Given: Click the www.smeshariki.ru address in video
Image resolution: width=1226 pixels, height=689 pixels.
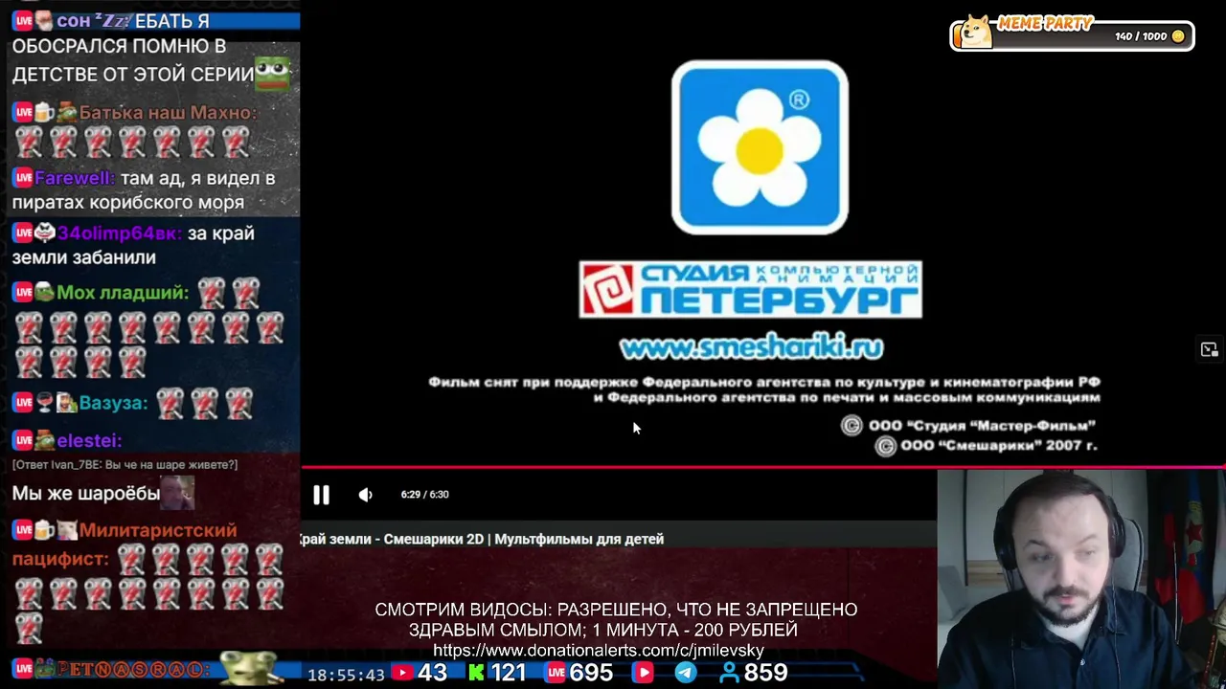Looking at the screenshot, I should tap(751, 346).
